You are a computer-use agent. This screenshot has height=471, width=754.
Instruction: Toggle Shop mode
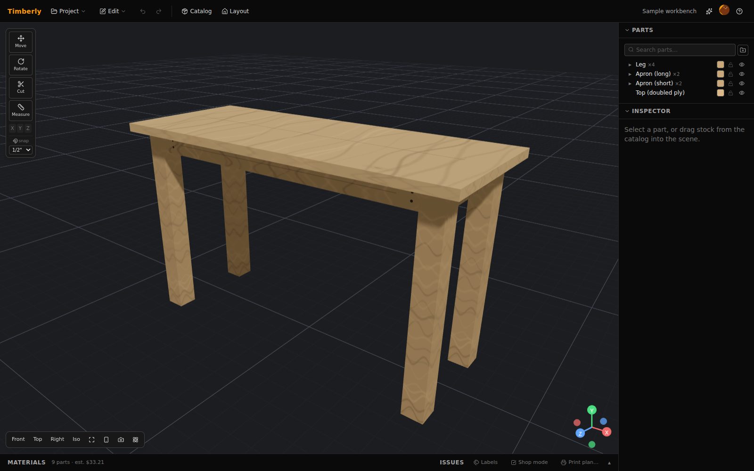click(529, 463)
